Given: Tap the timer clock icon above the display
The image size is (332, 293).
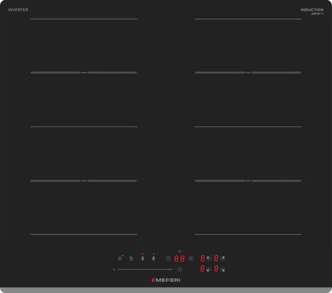Looking at the screenshot, I should click(180, 251).
